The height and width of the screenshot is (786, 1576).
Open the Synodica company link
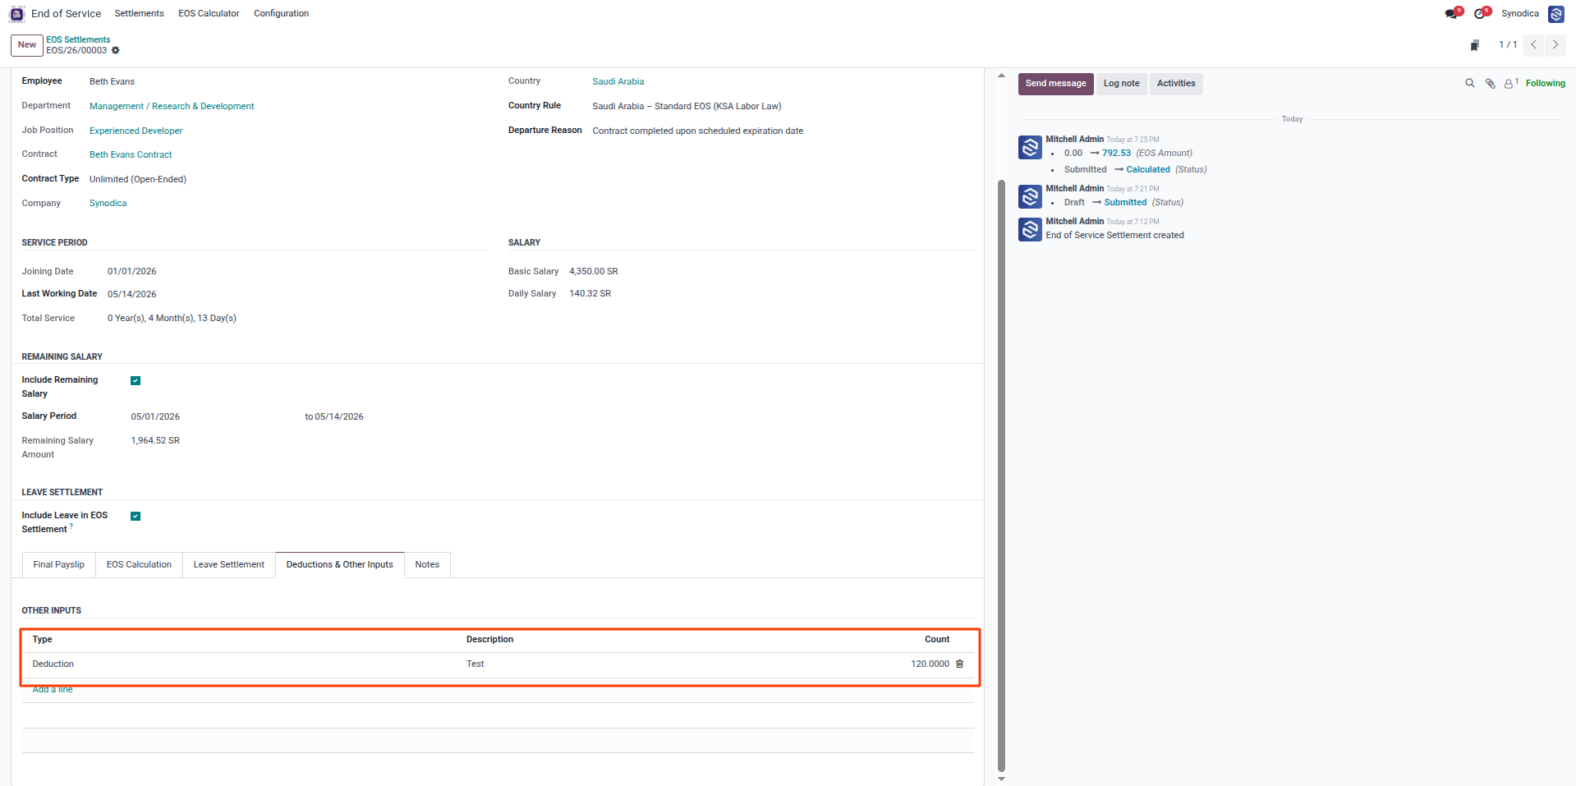coord(108,204)
